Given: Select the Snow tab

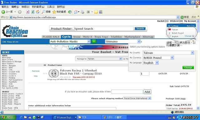Looking at the screenshot, I should 77,37.
